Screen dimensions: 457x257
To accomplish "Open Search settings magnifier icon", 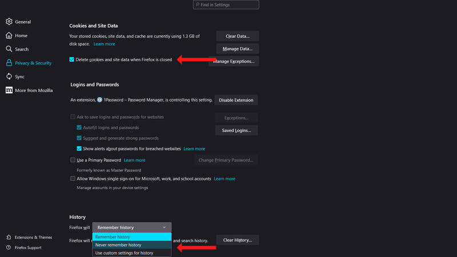I will pos(9,49).
